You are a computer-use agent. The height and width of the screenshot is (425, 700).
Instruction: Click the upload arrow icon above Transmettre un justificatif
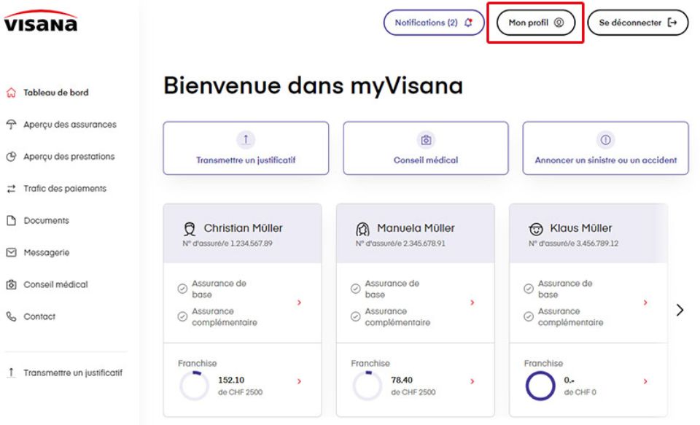coord(246,139)
